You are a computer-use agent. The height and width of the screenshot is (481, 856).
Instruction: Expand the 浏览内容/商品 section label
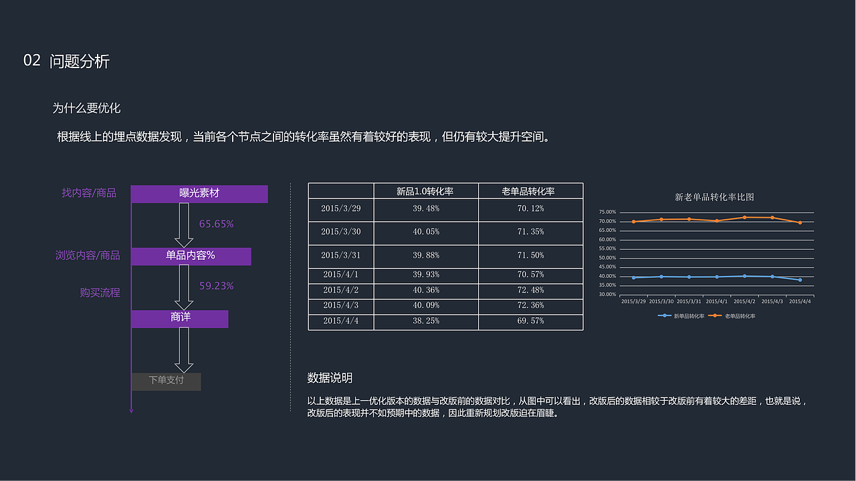(x=88, y=256)
